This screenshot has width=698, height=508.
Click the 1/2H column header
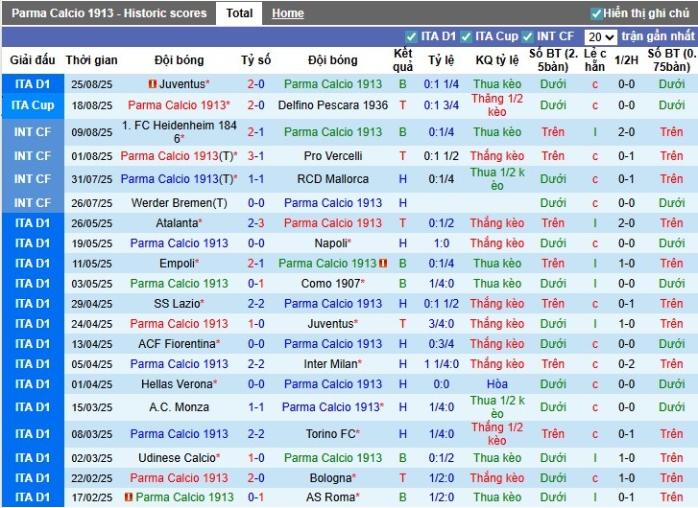click(x=626, y=60)
